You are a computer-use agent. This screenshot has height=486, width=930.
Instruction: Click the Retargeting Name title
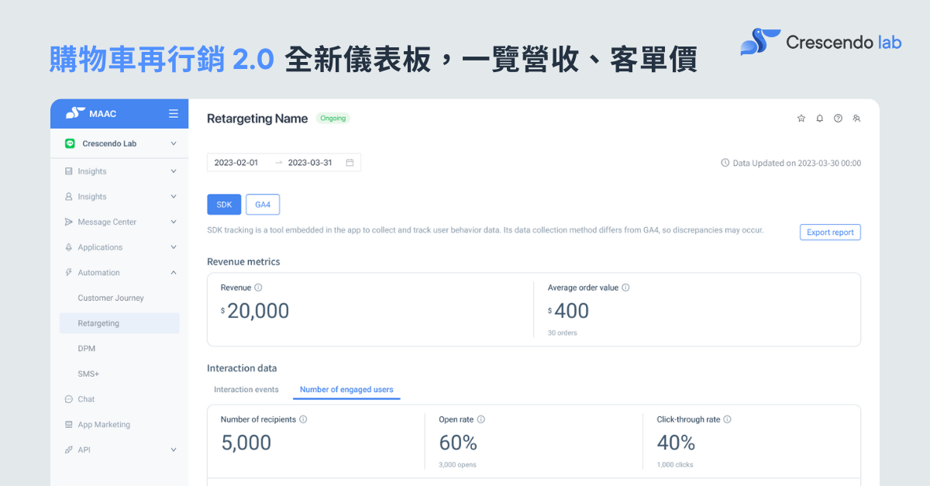257,119
